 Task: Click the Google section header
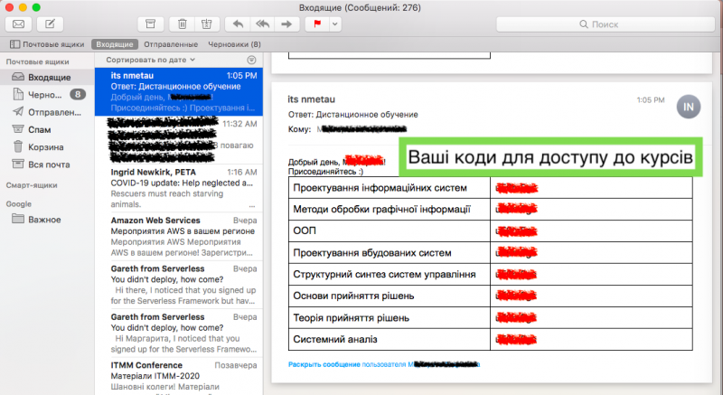[19, 203]
